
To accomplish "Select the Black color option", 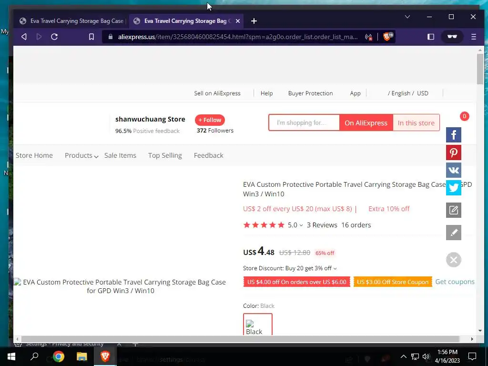I will 258,324.
